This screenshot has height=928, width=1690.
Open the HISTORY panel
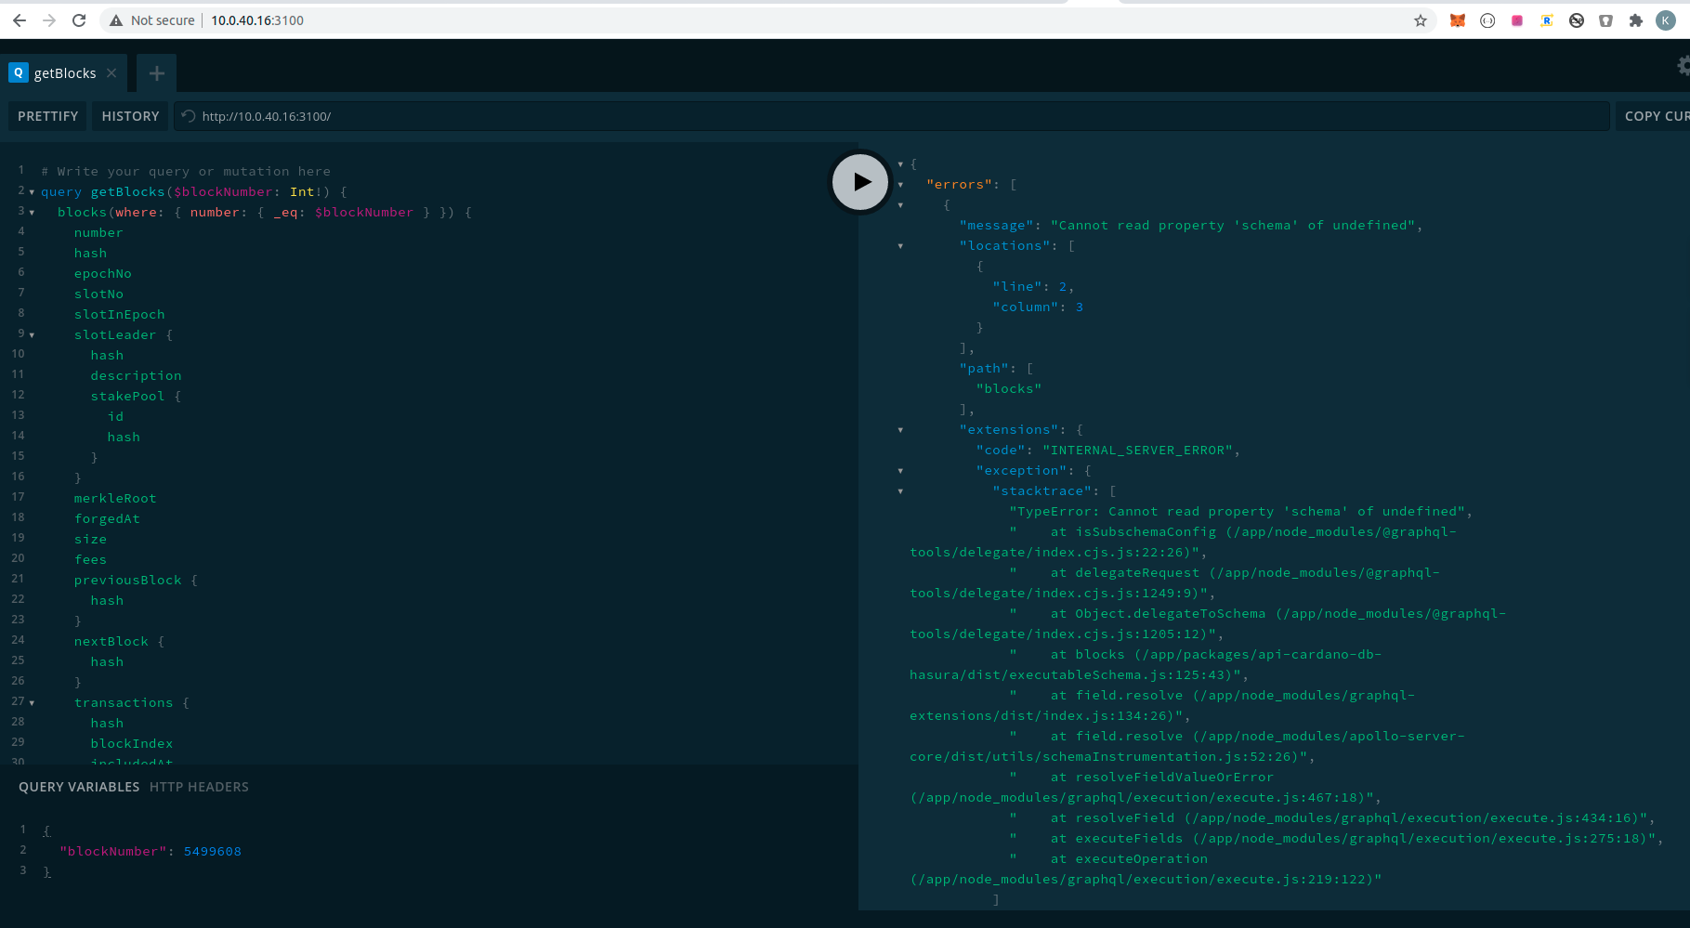point(130,115)
